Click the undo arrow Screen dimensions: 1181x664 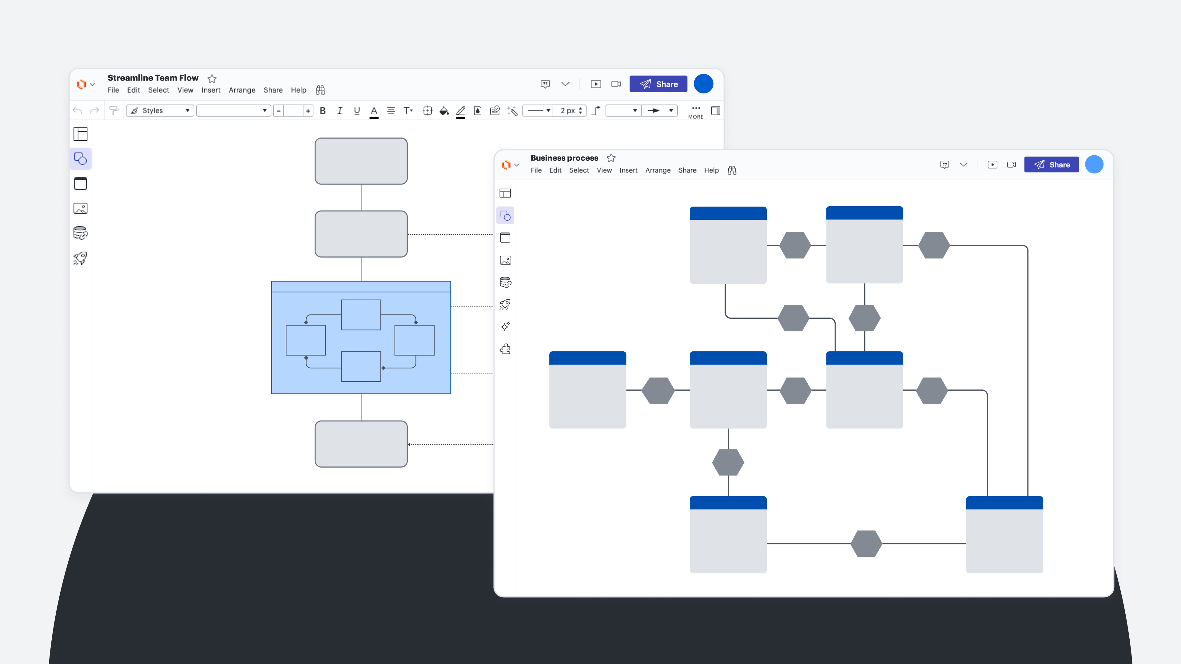(78, 110)
